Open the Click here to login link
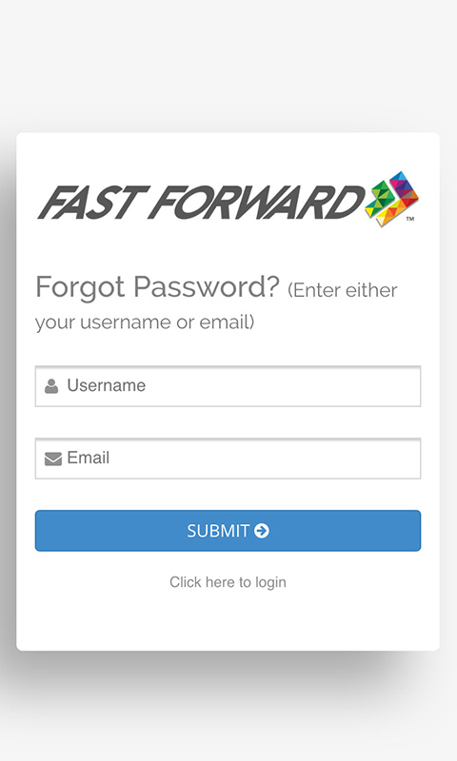 (228, 582)
